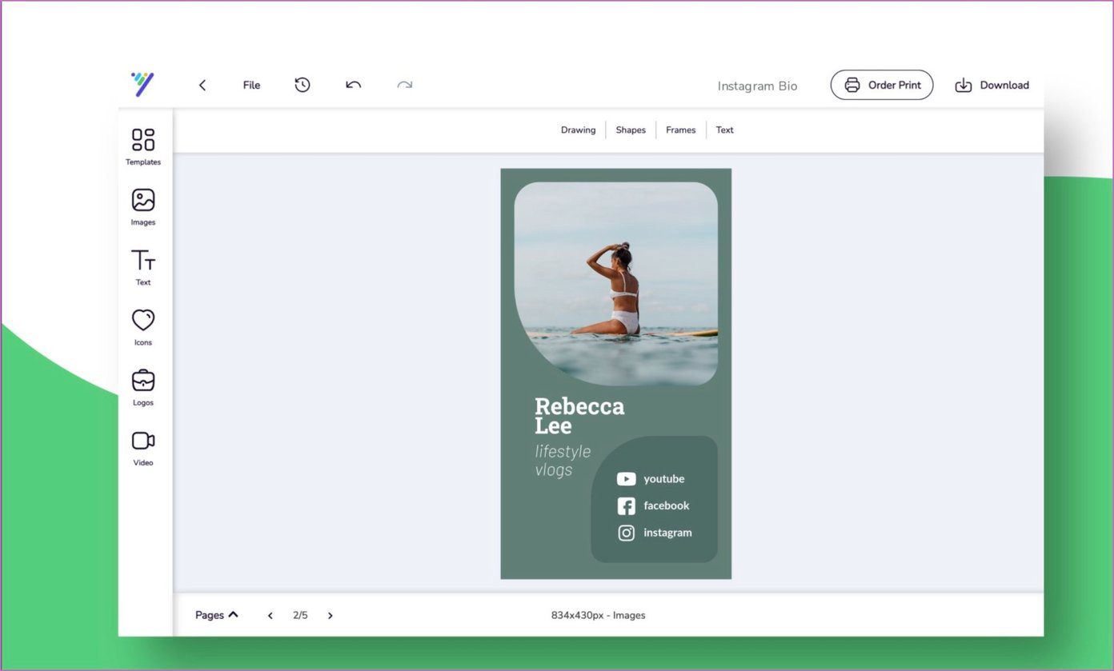The height and width of the screenshot is (671, 1114).
Task: Open the Images panel in sidebar
Action: point(143,207)
